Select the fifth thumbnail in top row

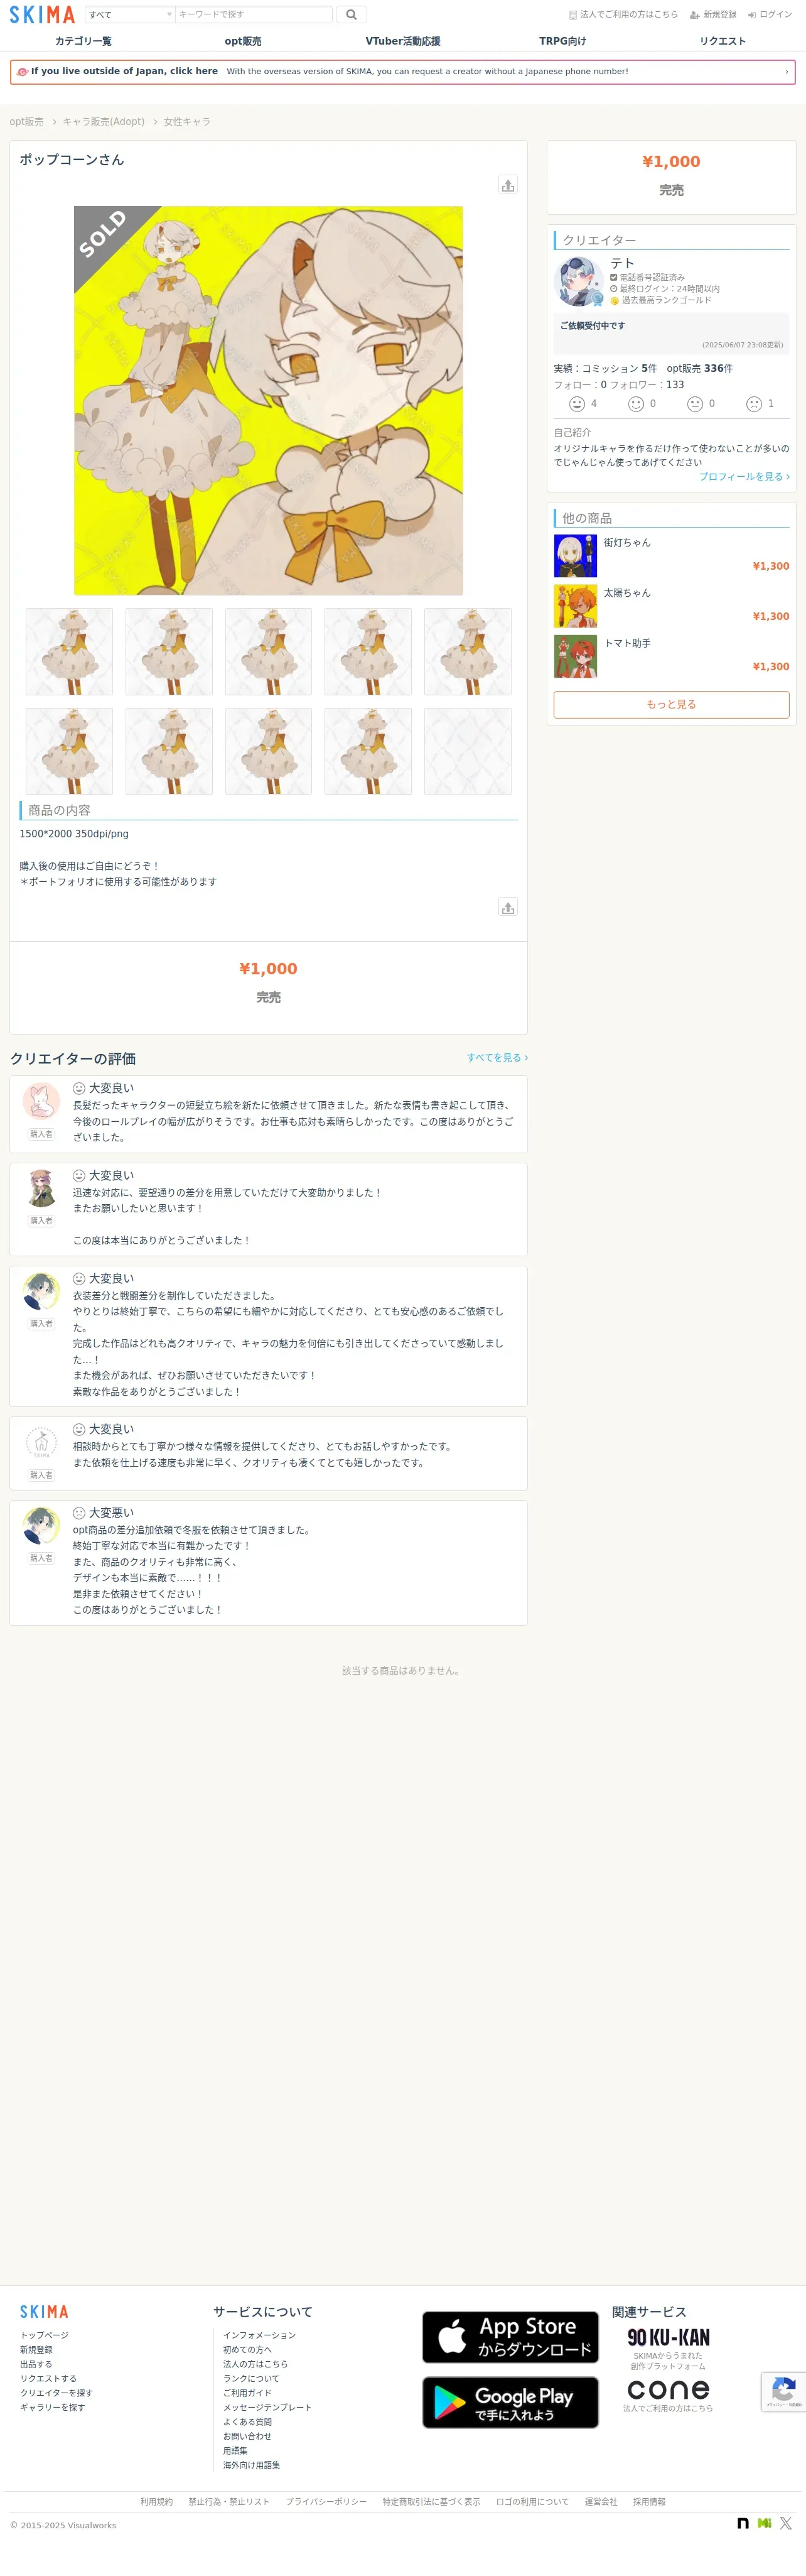coord(468,651)
